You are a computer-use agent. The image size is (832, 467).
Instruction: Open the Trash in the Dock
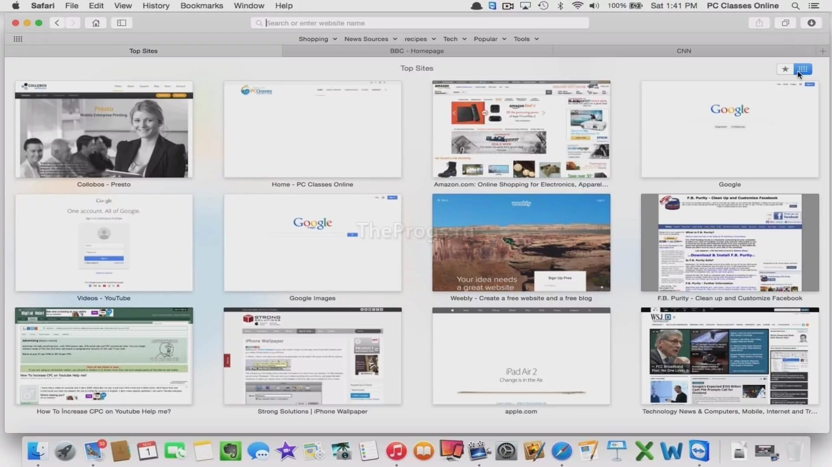794,451
